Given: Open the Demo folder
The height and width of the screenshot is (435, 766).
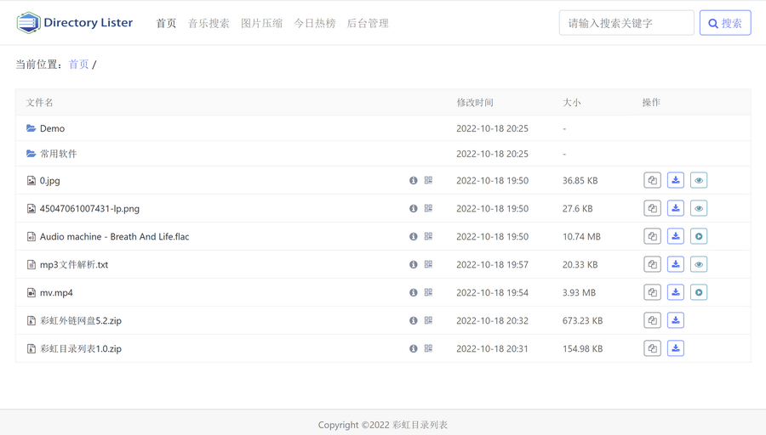Looking at the screenshot, I should coord(52,128).
